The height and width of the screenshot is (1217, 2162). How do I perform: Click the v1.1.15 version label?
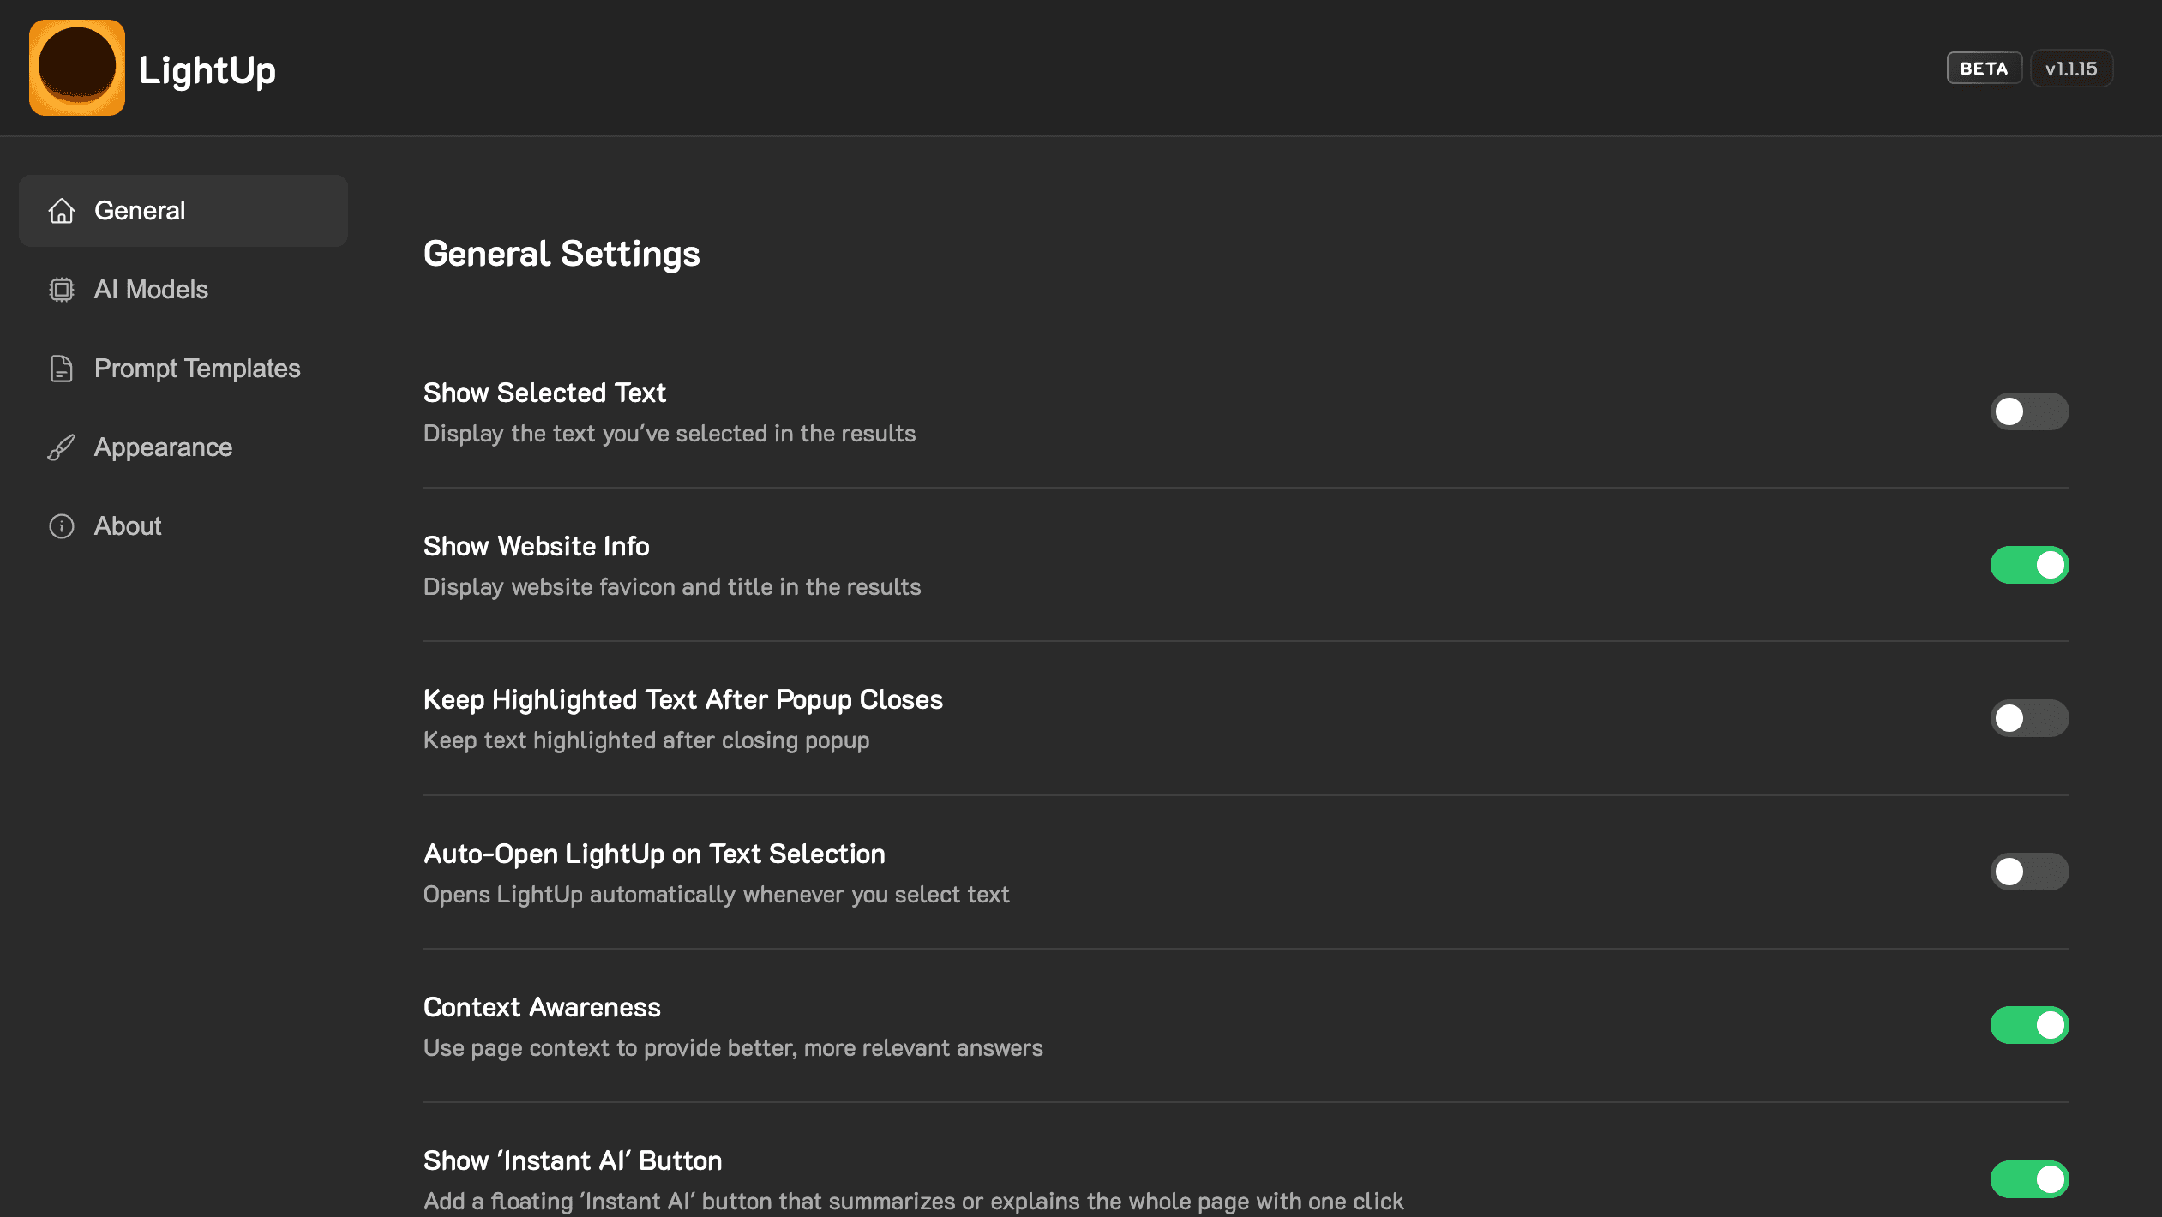[x=2071, y=68]
